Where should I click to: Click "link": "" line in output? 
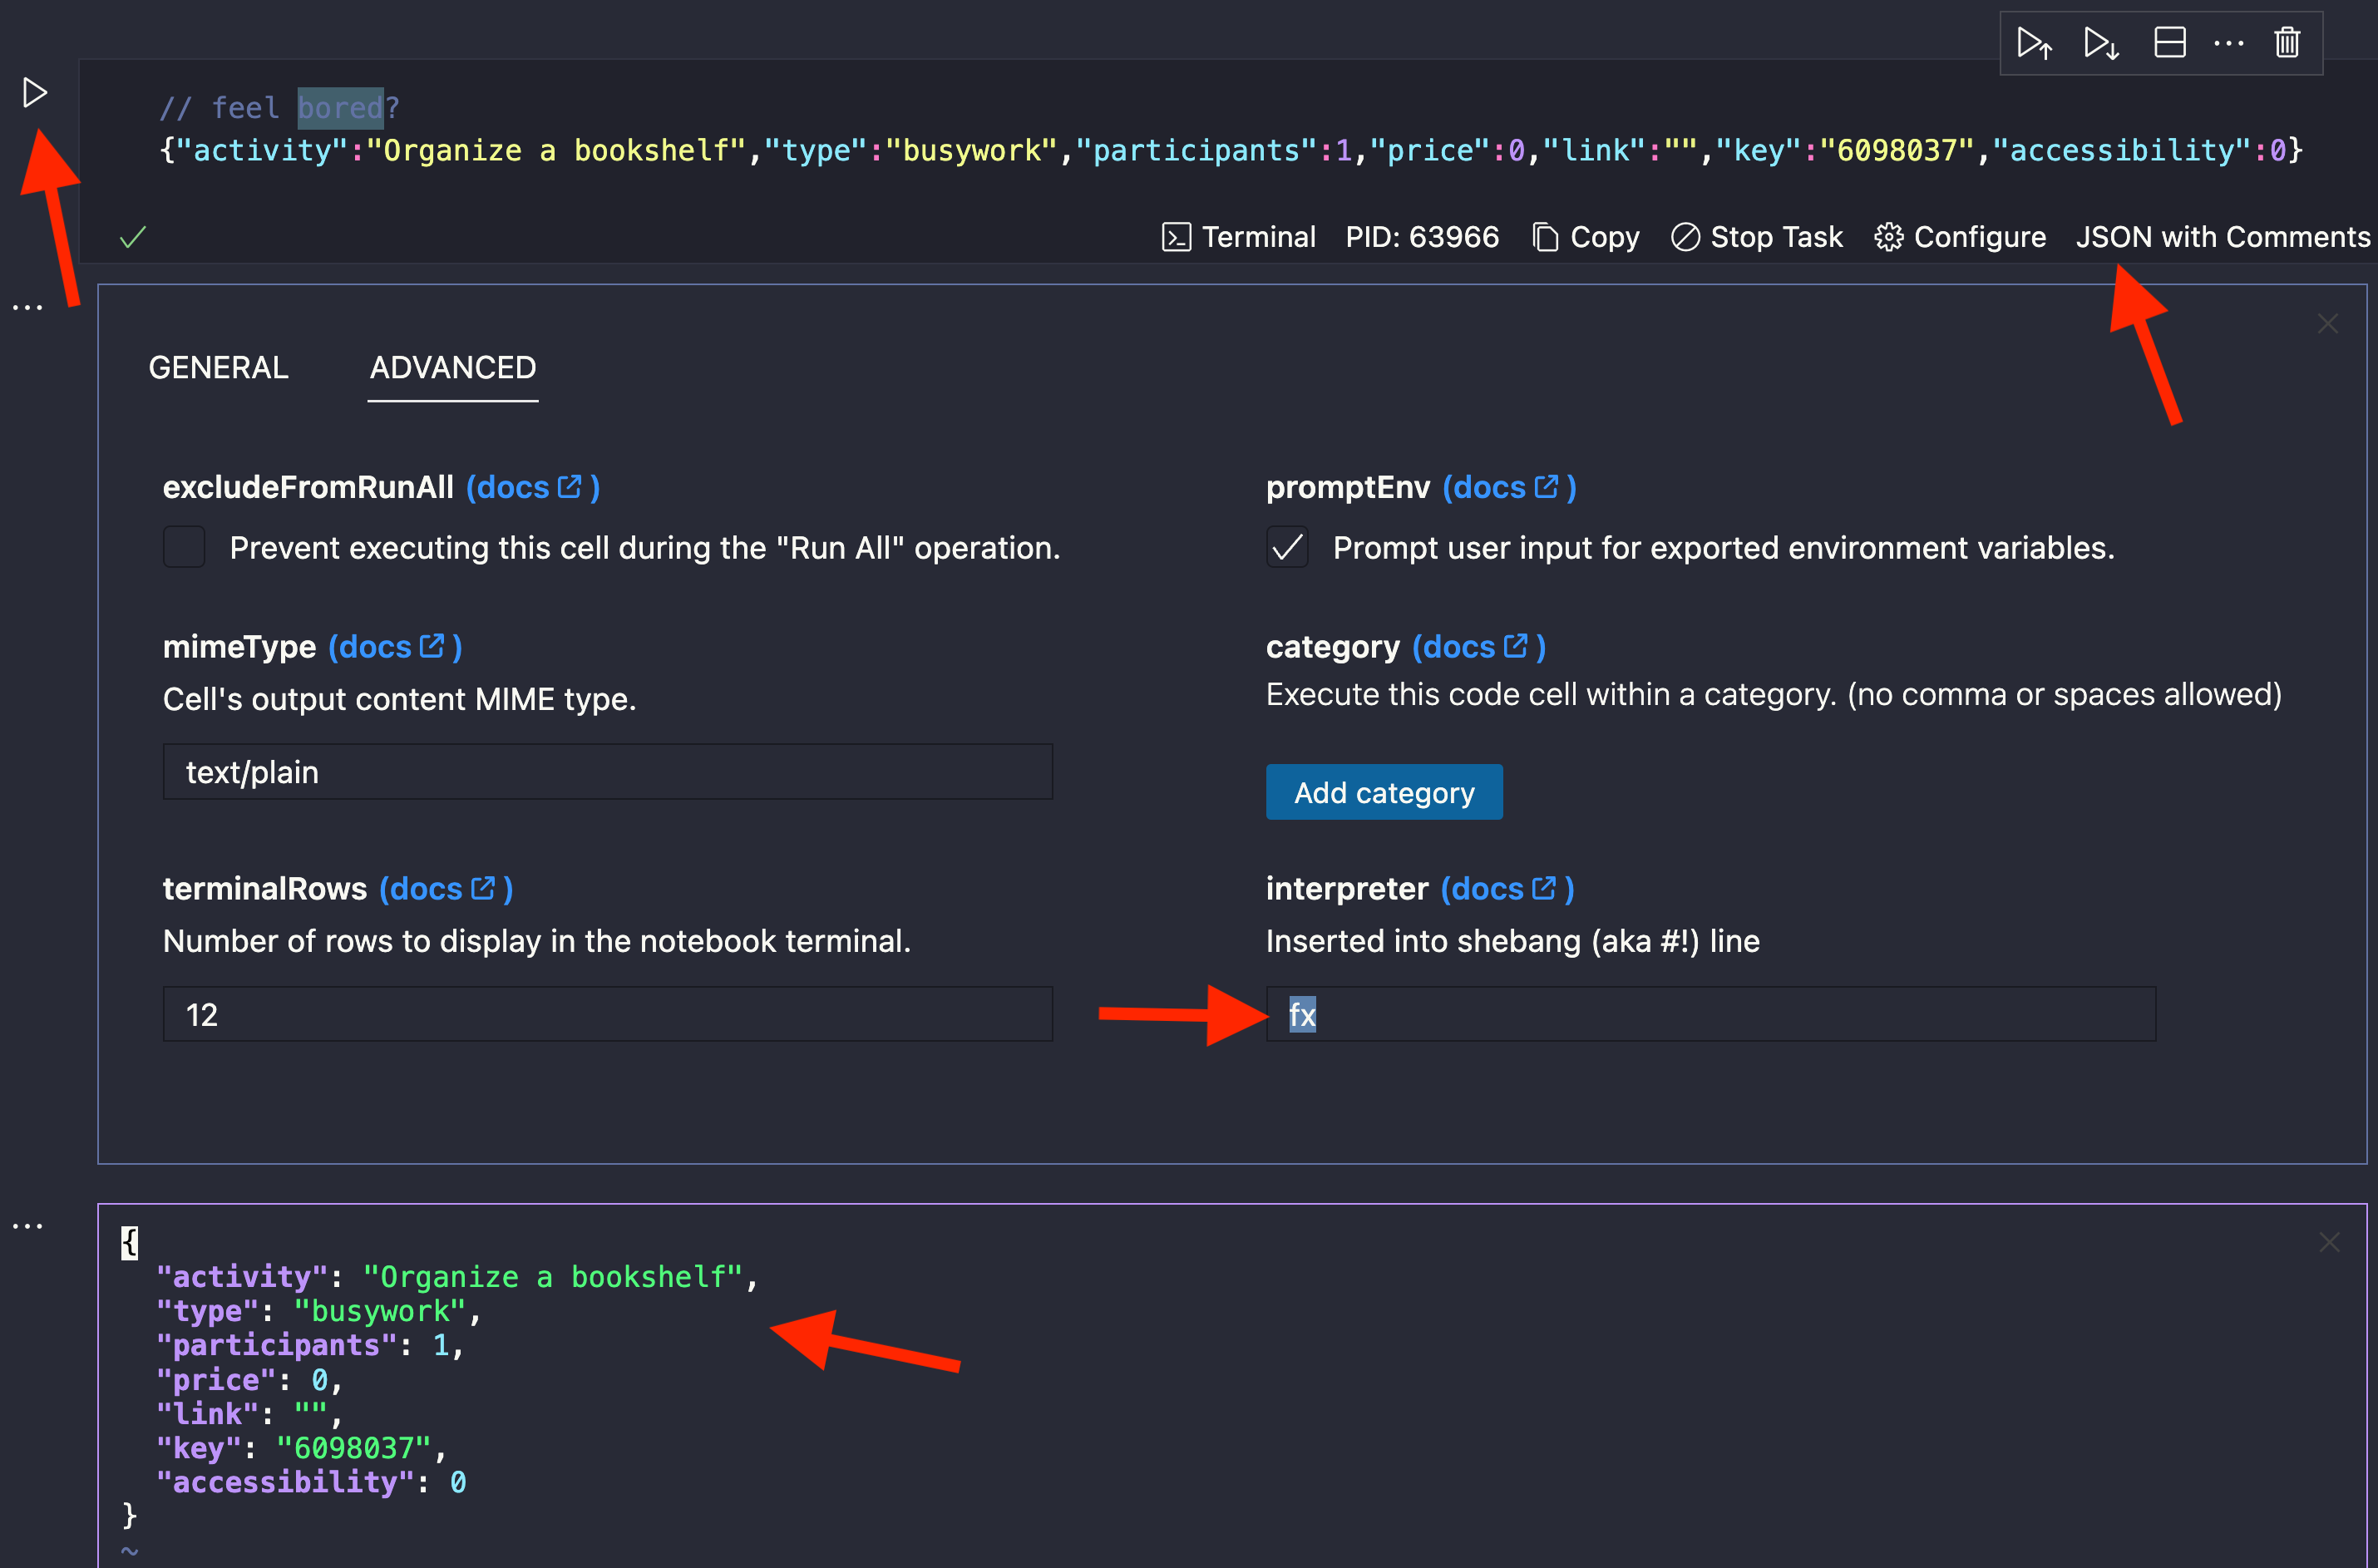(x=250, y=1414)
